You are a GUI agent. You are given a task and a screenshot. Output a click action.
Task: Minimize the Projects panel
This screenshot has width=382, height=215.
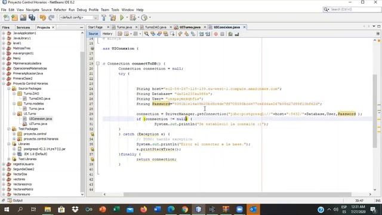pyautogui.click(x=81, y=27)
